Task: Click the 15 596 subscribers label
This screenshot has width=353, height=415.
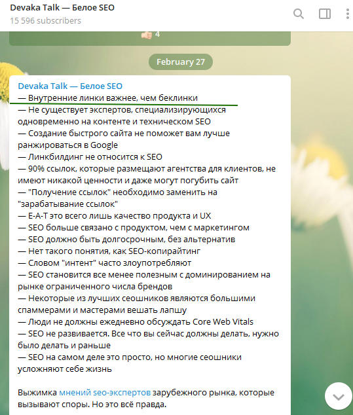Action: pyautogui.click(x=46, y=21)
